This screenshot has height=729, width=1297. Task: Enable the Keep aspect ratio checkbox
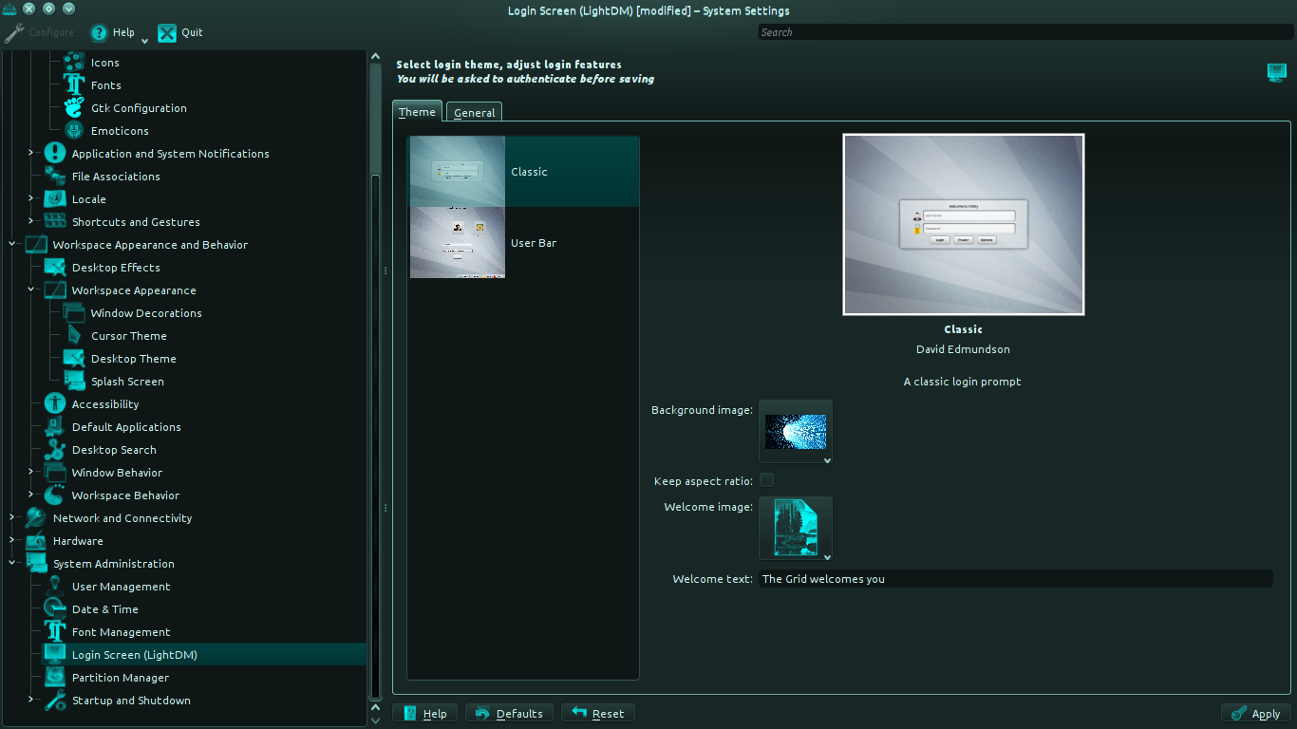click(766, 480)
